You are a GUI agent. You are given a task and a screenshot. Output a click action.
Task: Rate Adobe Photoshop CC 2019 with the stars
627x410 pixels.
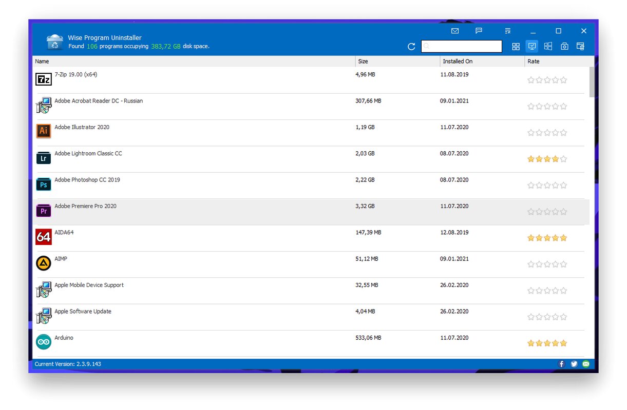pos(547,186)
